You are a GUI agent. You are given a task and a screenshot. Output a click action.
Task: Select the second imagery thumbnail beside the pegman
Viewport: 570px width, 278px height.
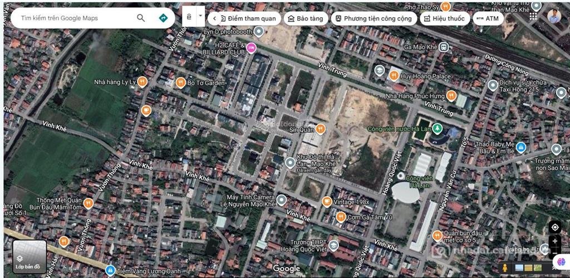pyautogui.click(x=529, y=268)
